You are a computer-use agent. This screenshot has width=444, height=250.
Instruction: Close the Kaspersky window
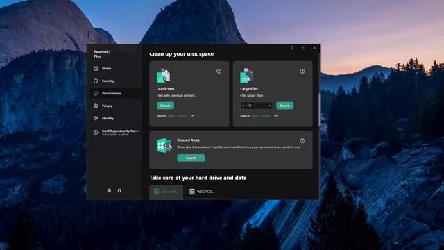tap(314, 48)
